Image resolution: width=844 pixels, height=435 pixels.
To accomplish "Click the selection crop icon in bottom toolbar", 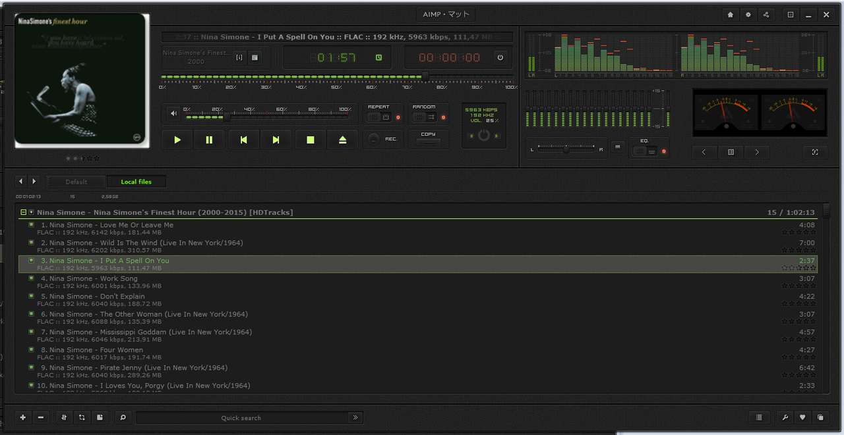I will [x=82, y=417].
